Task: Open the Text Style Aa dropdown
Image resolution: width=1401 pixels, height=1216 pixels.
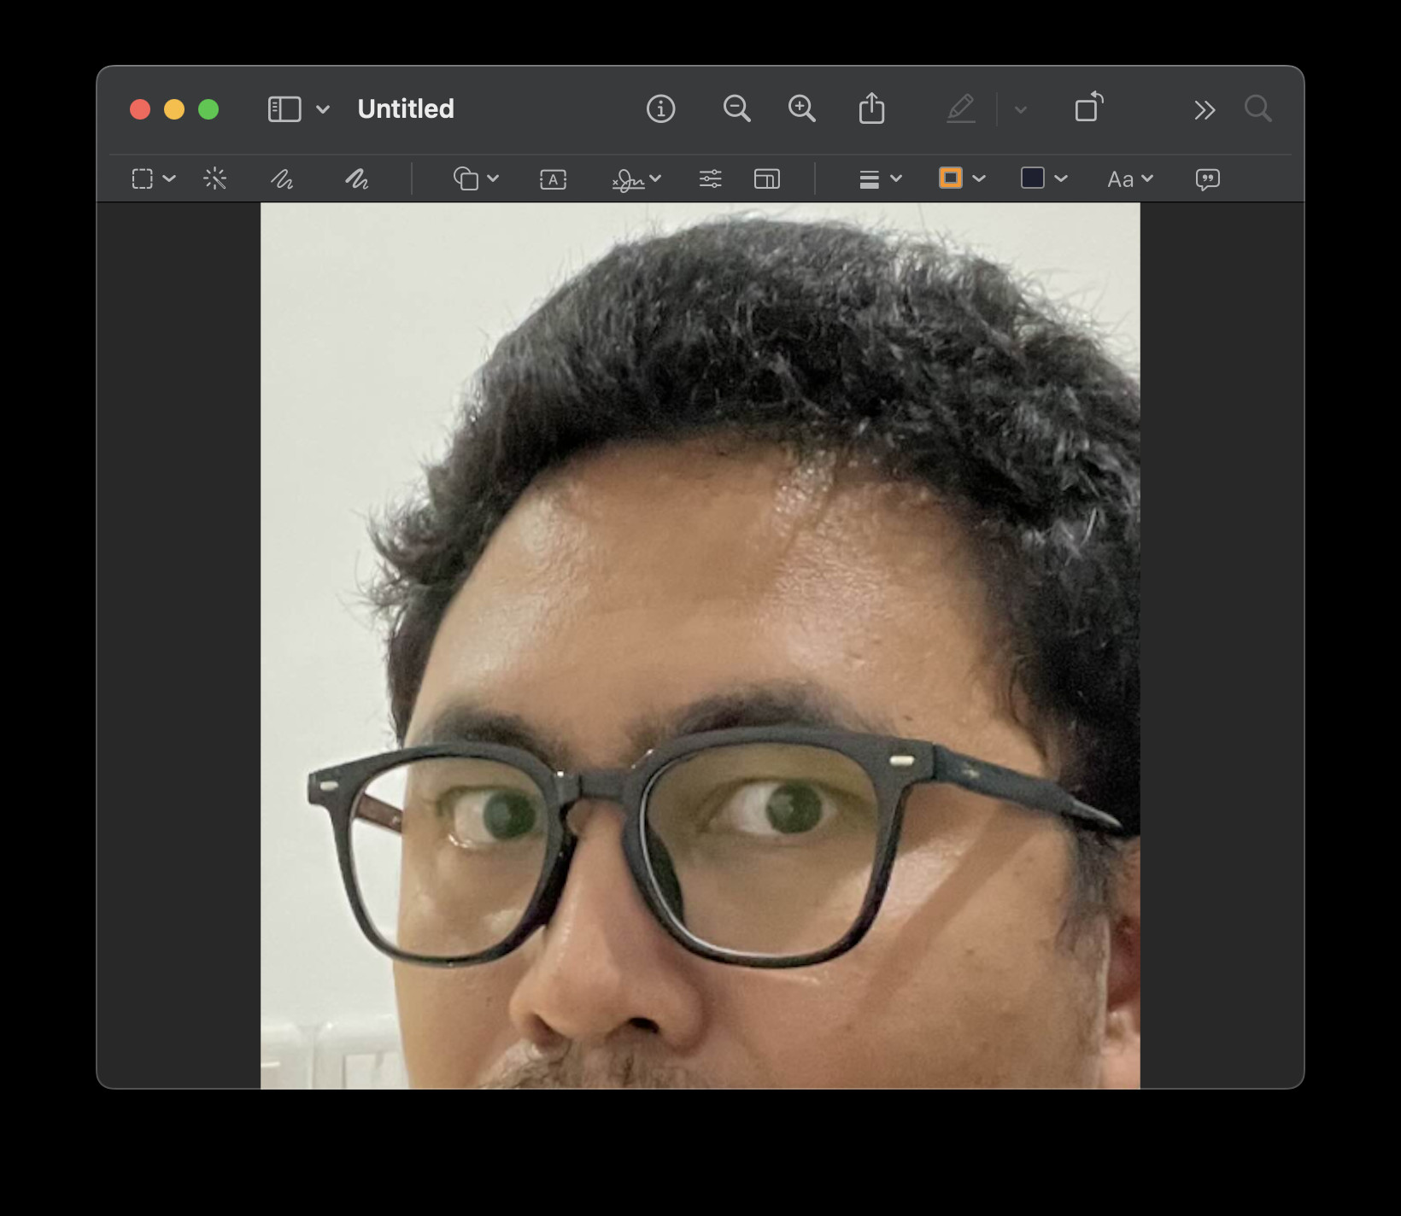Action: (x=1129, y=179)
